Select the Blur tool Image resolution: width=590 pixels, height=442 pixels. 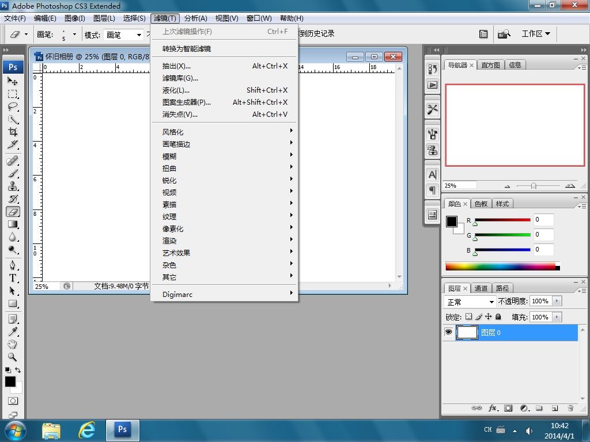tap(13, 237)
